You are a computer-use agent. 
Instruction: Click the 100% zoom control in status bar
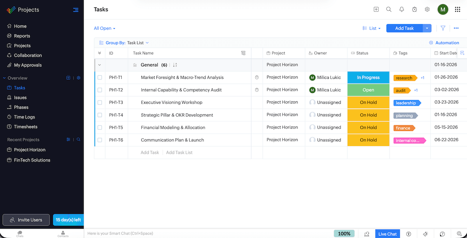344,234
